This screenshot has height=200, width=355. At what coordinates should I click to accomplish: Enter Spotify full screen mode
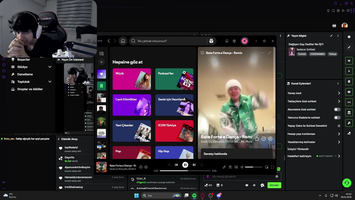(x=272, y=167)
